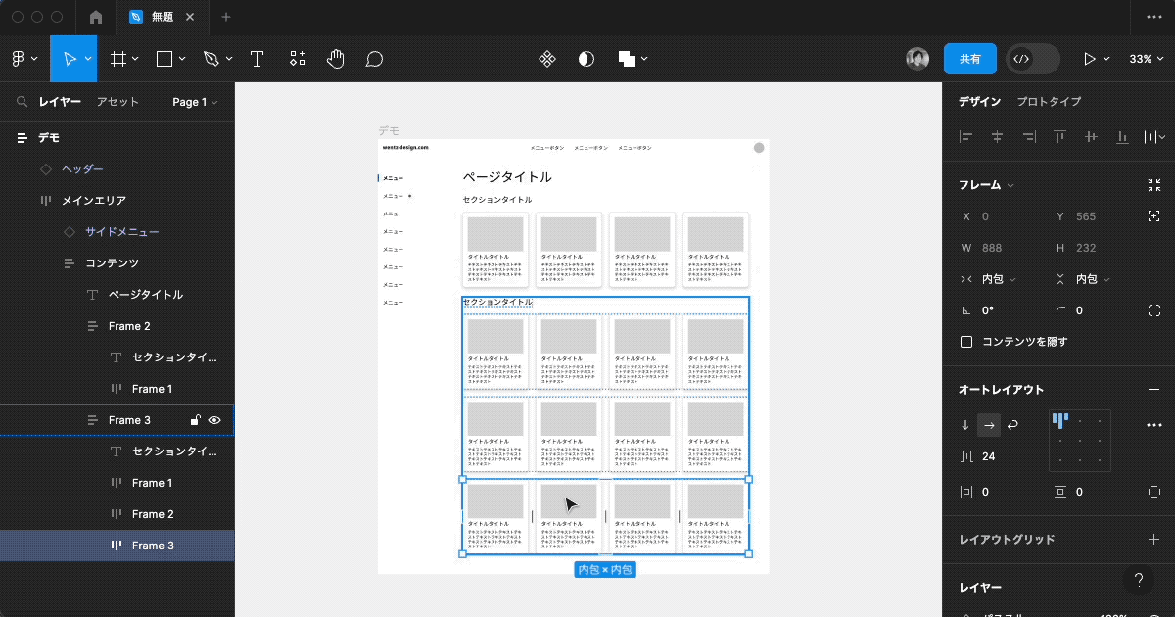Align horizontal centers icon
Screen dimensions: 1175x617
pos(998,137)
